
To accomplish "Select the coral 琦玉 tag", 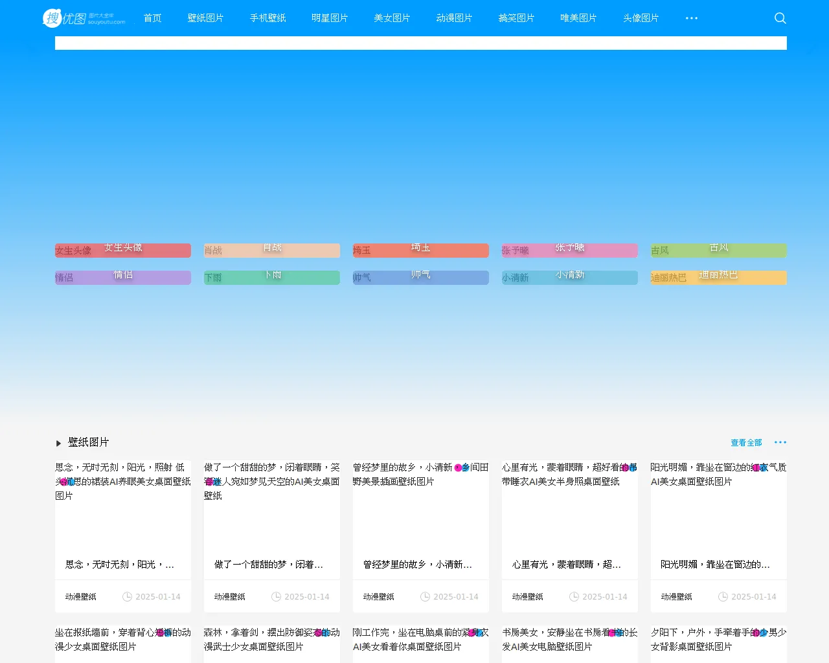I will 421,251.
